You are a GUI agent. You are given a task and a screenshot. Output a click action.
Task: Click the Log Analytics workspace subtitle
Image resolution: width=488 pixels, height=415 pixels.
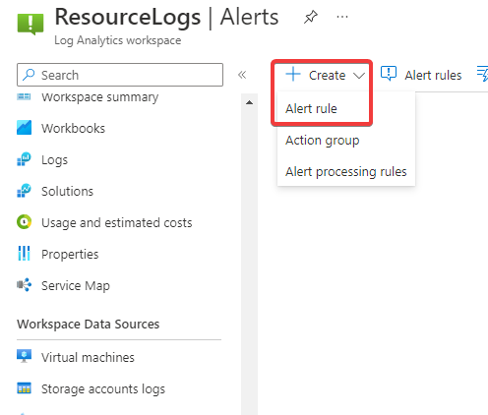(117, 40)
